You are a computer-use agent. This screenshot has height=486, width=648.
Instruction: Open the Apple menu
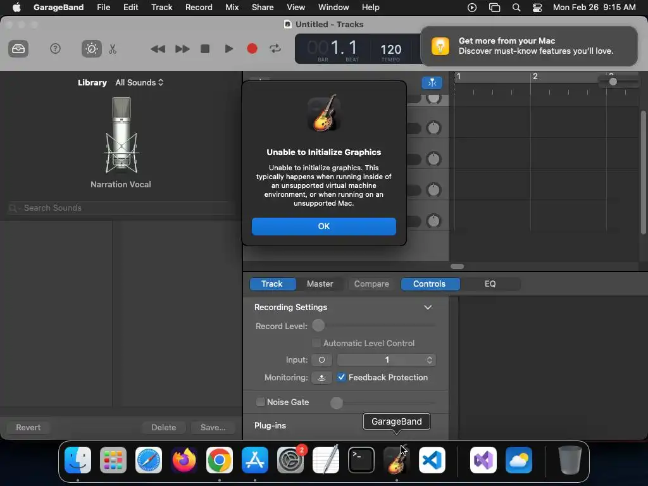[x=16, y=7]
